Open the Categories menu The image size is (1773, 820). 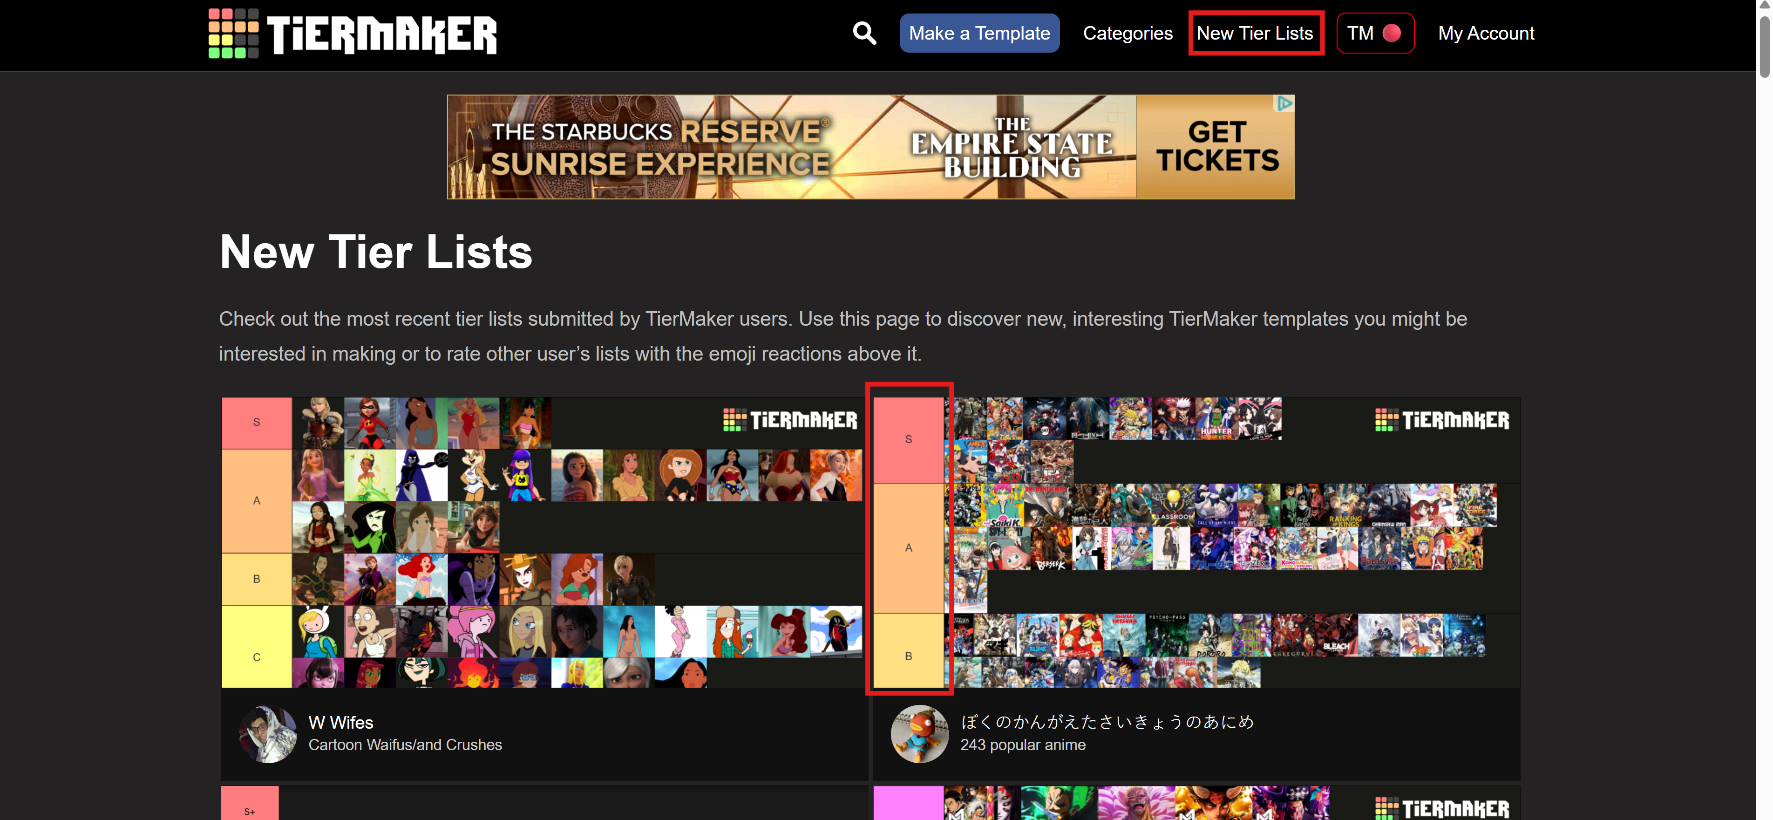pyautogui.click(x=1128, y=33)
